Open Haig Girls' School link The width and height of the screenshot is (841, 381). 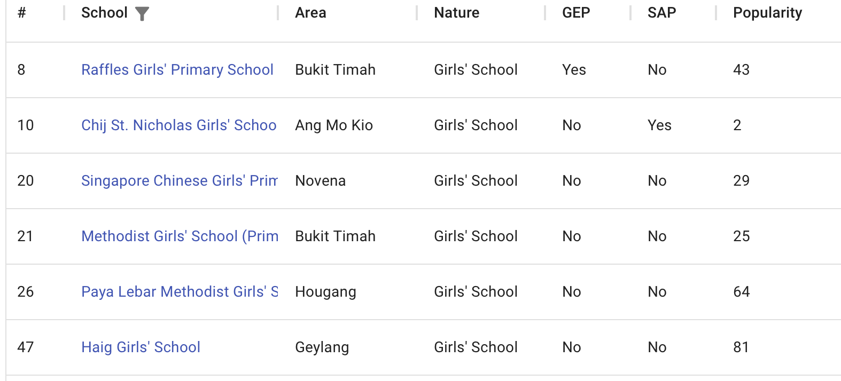coord(141,347)
